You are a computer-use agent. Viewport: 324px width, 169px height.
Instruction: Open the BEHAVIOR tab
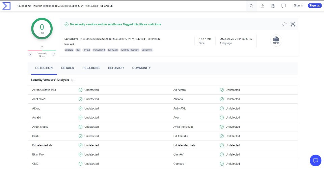pyautogui.click(x=116, y=68)
